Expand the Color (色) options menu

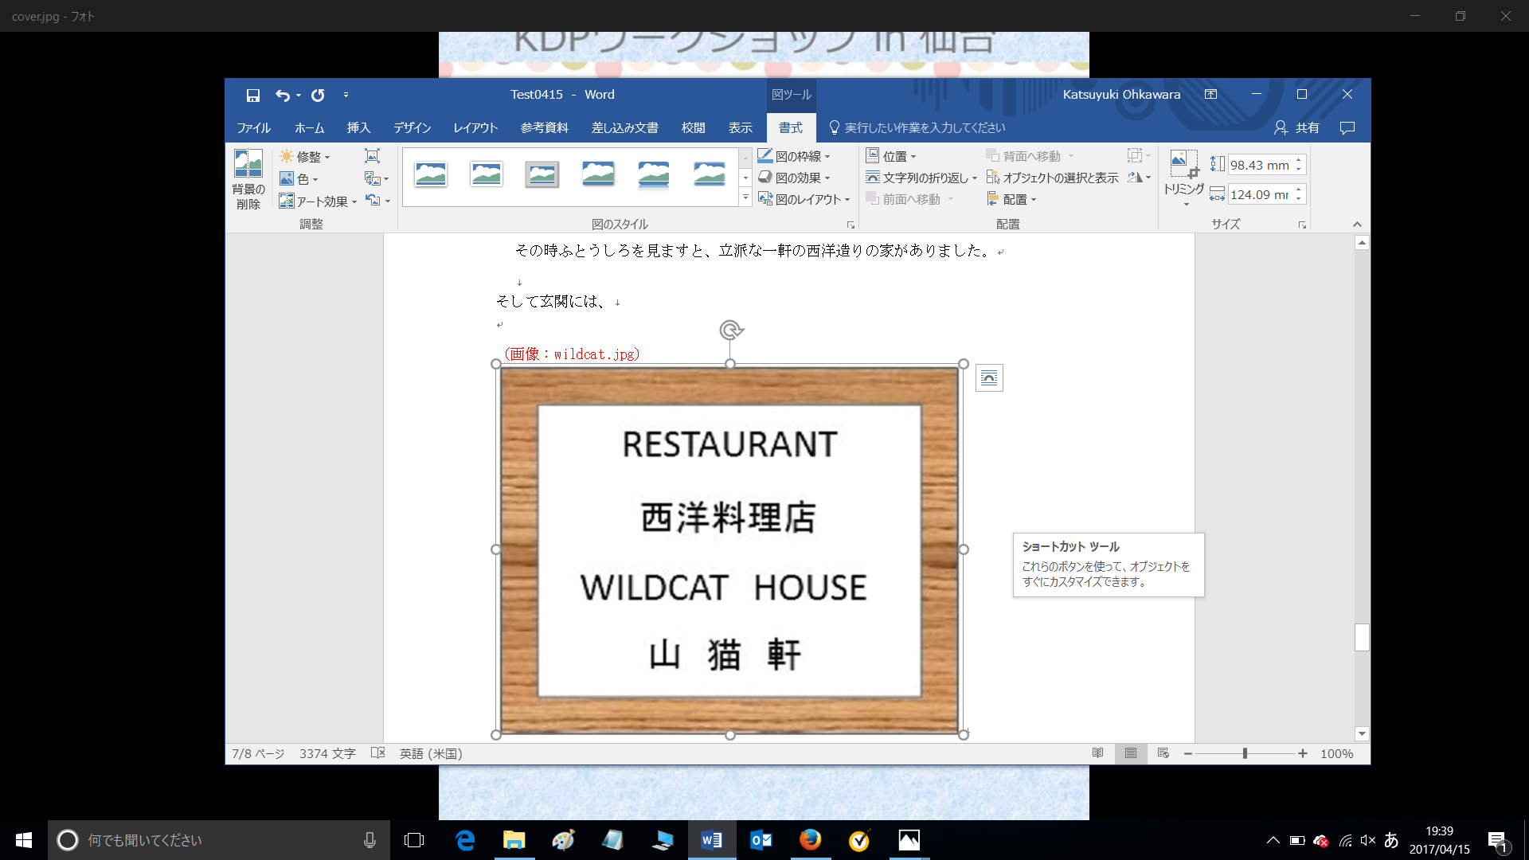(x=300, y=178)
